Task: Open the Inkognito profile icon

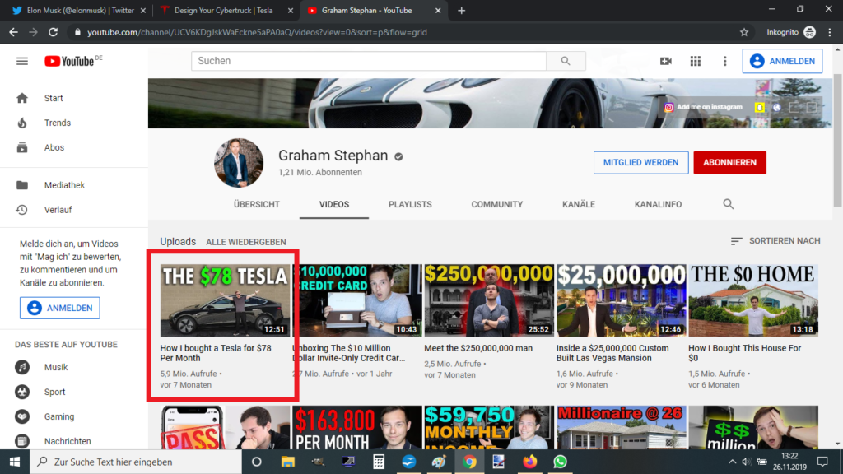Action: click(810, 32)
